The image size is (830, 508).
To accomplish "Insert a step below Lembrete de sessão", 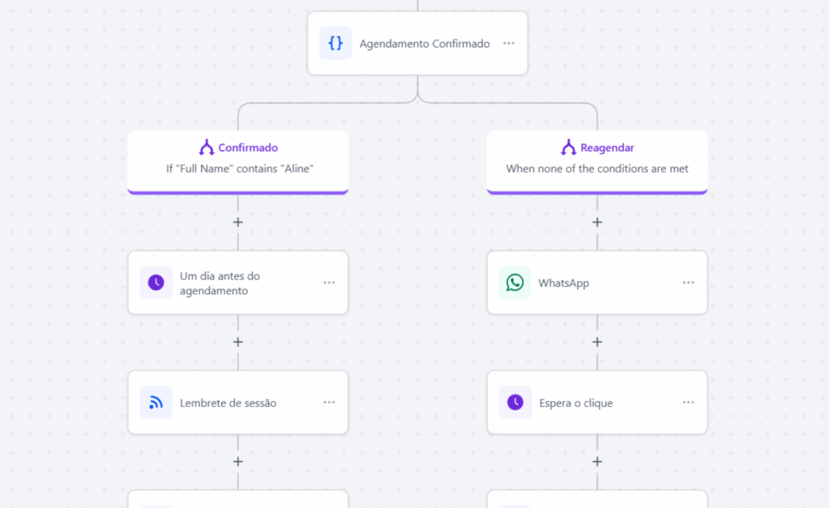I will [237, 462].
